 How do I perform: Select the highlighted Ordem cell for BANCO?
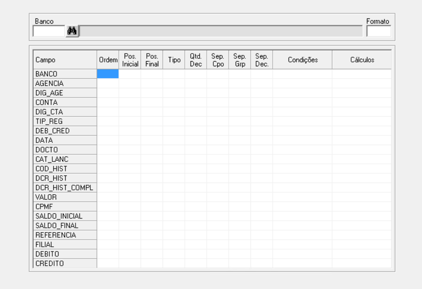[108, 74]
